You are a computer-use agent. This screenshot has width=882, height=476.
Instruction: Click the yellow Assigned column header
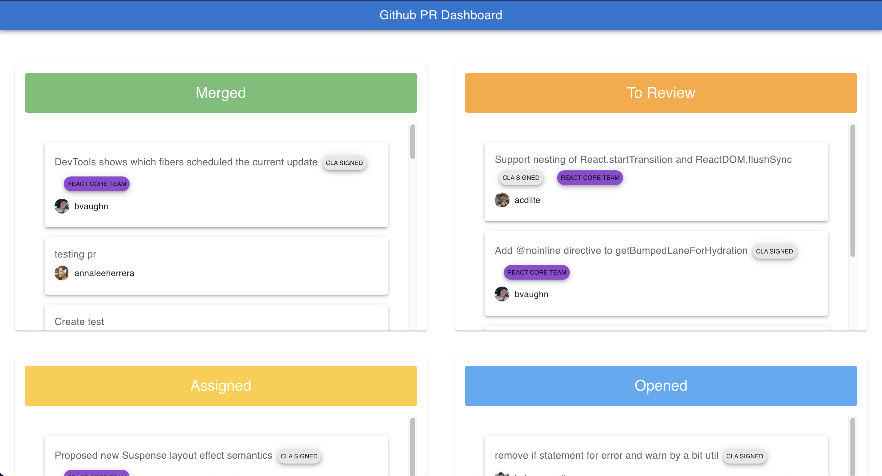coord(221,386)
